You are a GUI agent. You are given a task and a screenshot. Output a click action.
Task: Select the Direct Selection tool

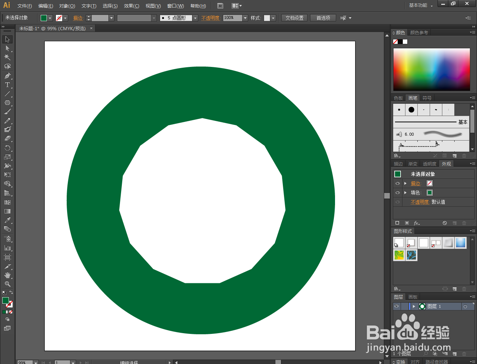pyautogui.click(x=7, y=48)
